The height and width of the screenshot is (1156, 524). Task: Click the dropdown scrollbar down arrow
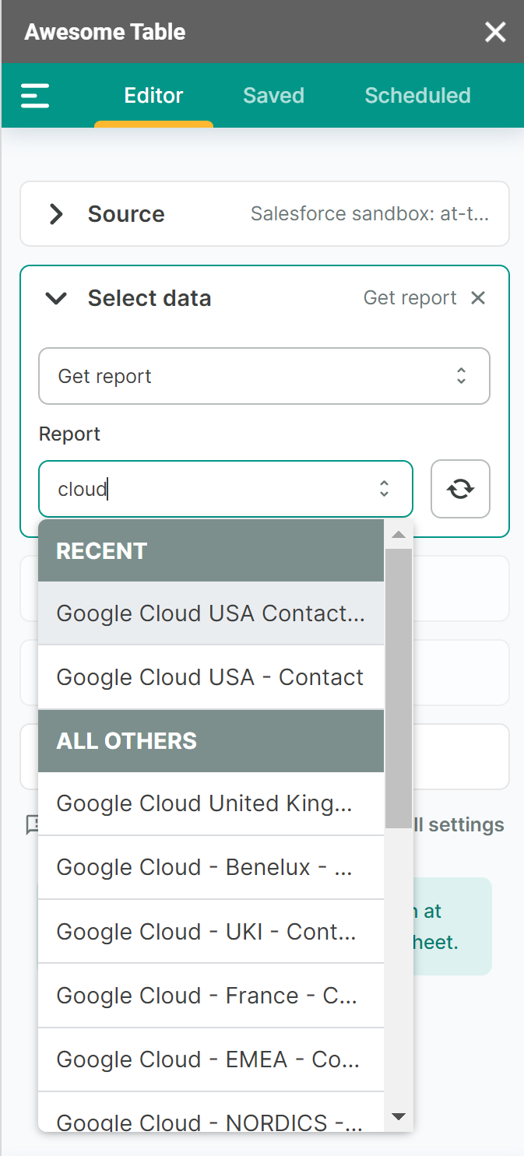pos(399,1117)
